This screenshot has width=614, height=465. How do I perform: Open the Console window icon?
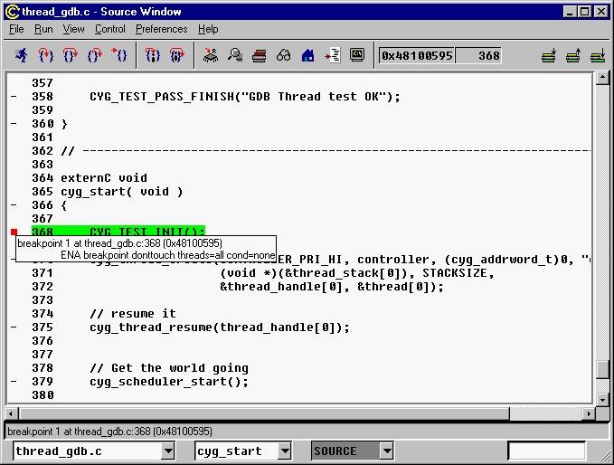coord(357,56)
